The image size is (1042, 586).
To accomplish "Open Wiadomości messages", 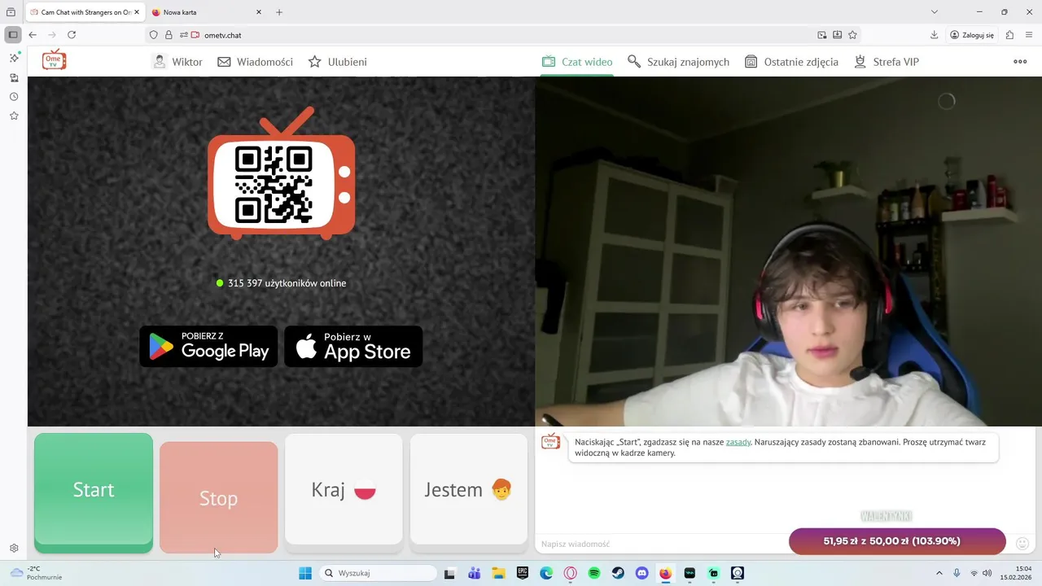I will 255,62.
